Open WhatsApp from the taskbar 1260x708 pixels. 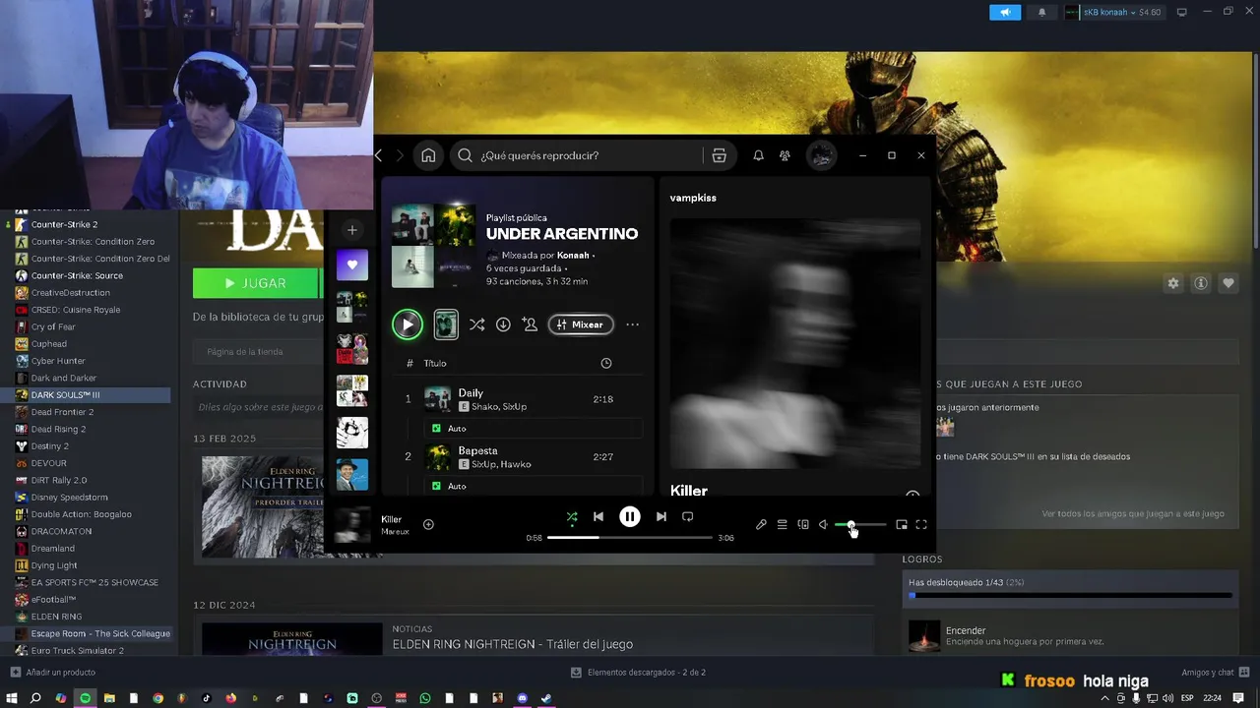(x=425, y=698)
